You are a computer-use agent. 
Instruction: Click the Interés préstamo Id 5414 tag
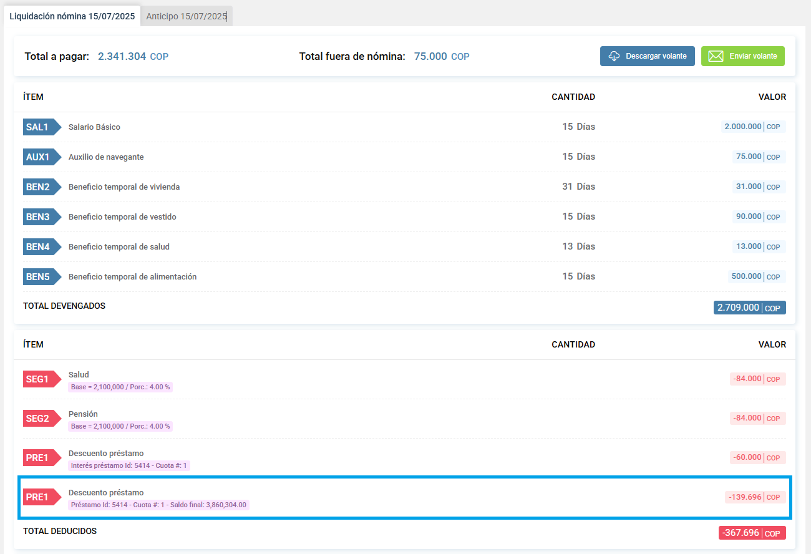(129, 465)
